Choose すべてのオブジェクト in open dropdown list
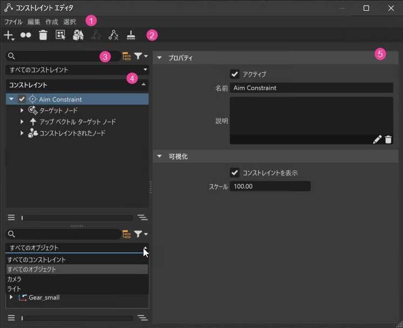 click(77, 269)
